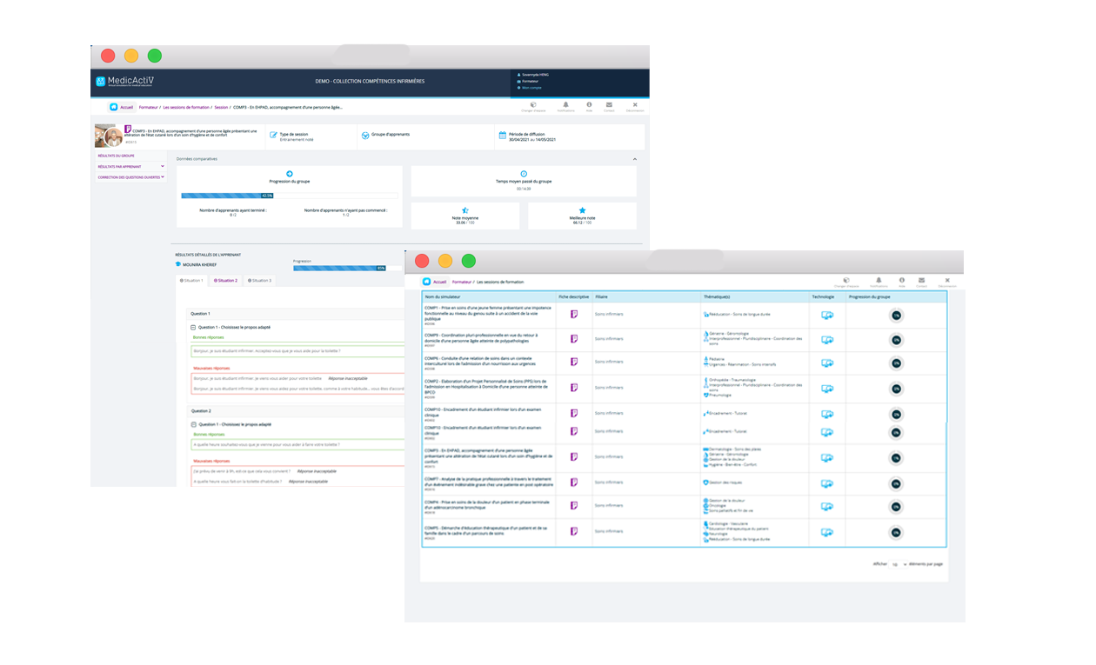Switch to Situation 2 tab

(x=225, y=281)
